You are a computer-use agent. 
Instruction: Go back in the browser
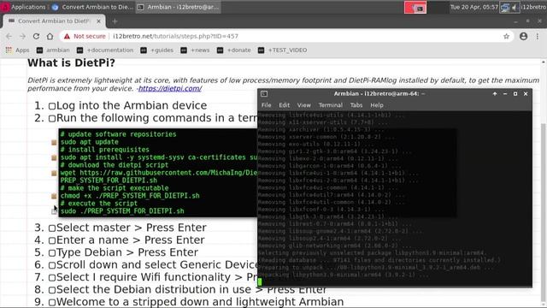pyautogui.click(x=9, y=36)
